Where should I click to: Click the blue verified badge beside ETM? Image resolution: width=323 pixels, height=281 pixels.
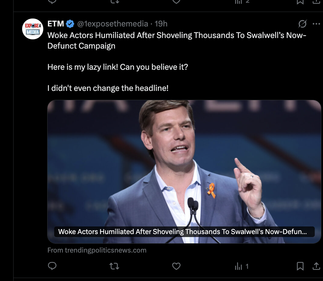coord(70,24)
